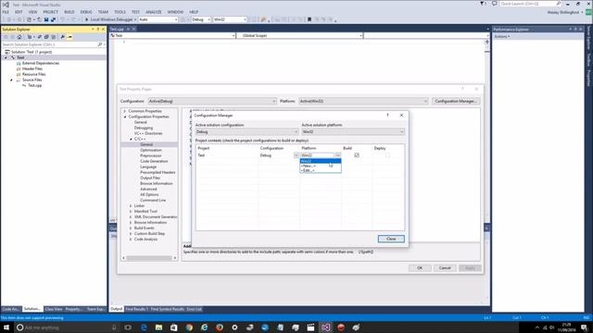Open the Active solution configuration dropdown

click(x=247, y=131)
